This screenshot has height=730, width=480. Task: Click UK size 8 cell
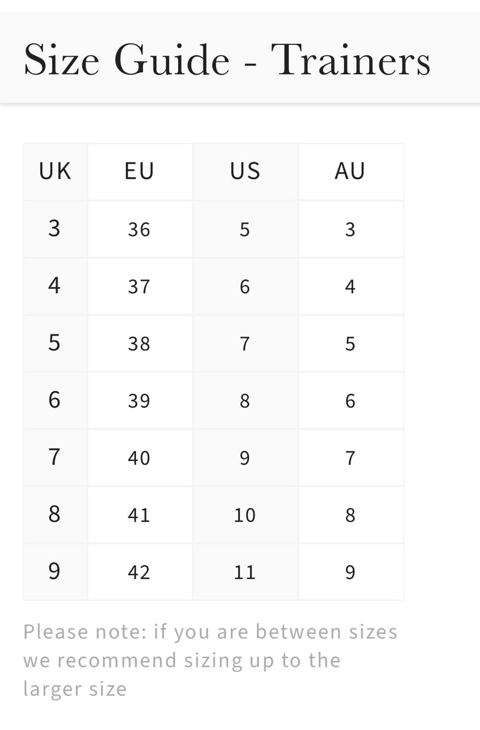[x=55, y=515]
